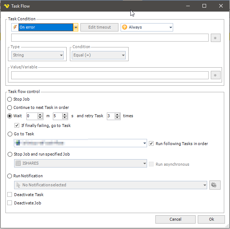230x229 pixels.
Task: Click the notification settings gear icon
Action: click(x=214, y=185)
